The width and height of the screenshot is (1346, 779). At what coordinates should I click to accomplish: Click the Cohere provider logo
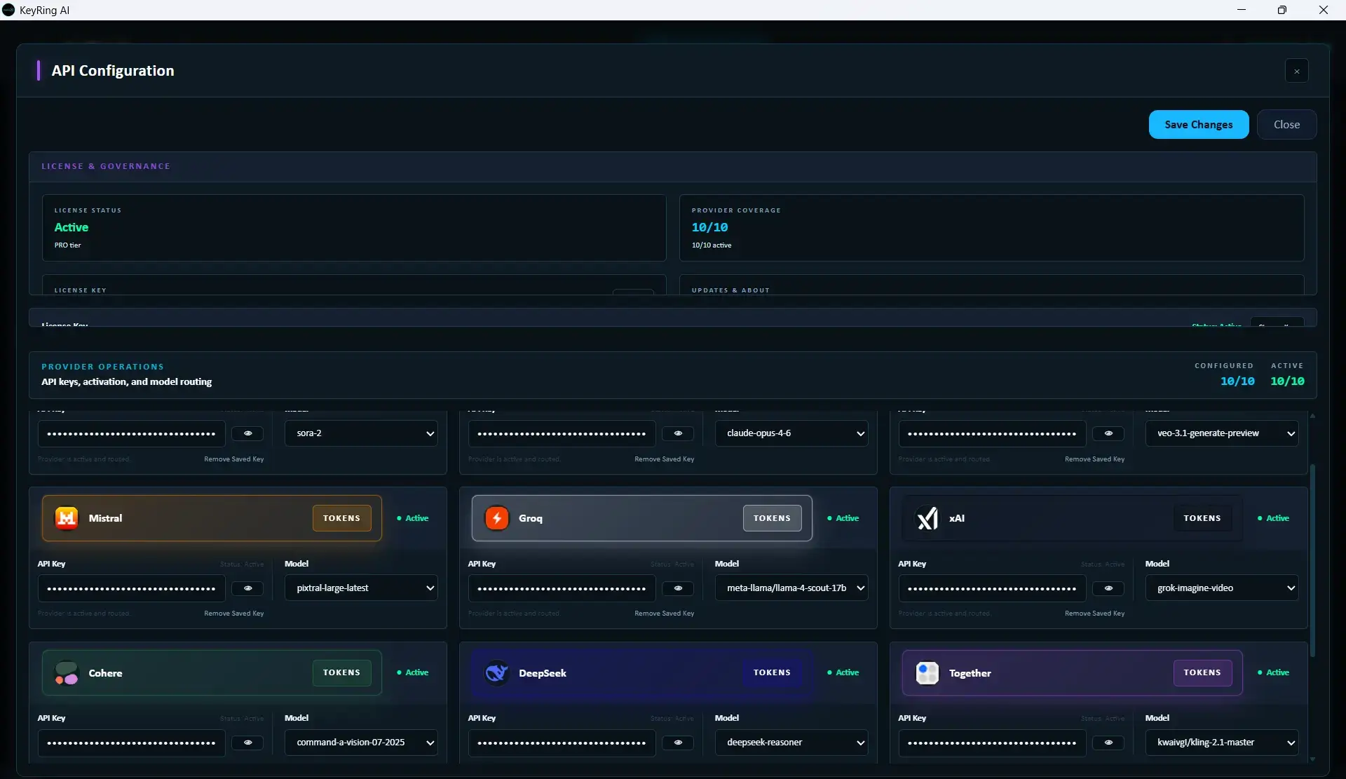click(67, 673)
